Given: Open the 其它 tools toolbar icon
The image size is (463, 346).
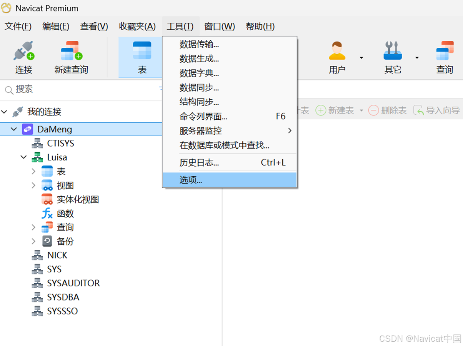Looking at the screenshot, I should click(x=393, y=51).
